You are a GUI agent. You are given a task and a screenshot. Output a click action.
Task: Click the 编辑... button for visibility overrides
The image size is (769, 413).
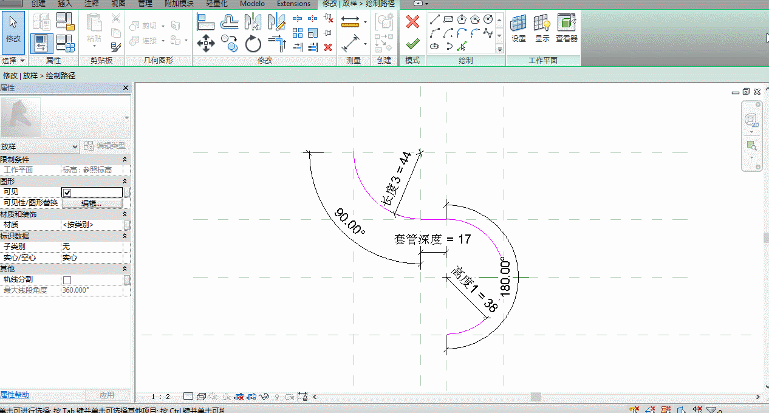92,203
